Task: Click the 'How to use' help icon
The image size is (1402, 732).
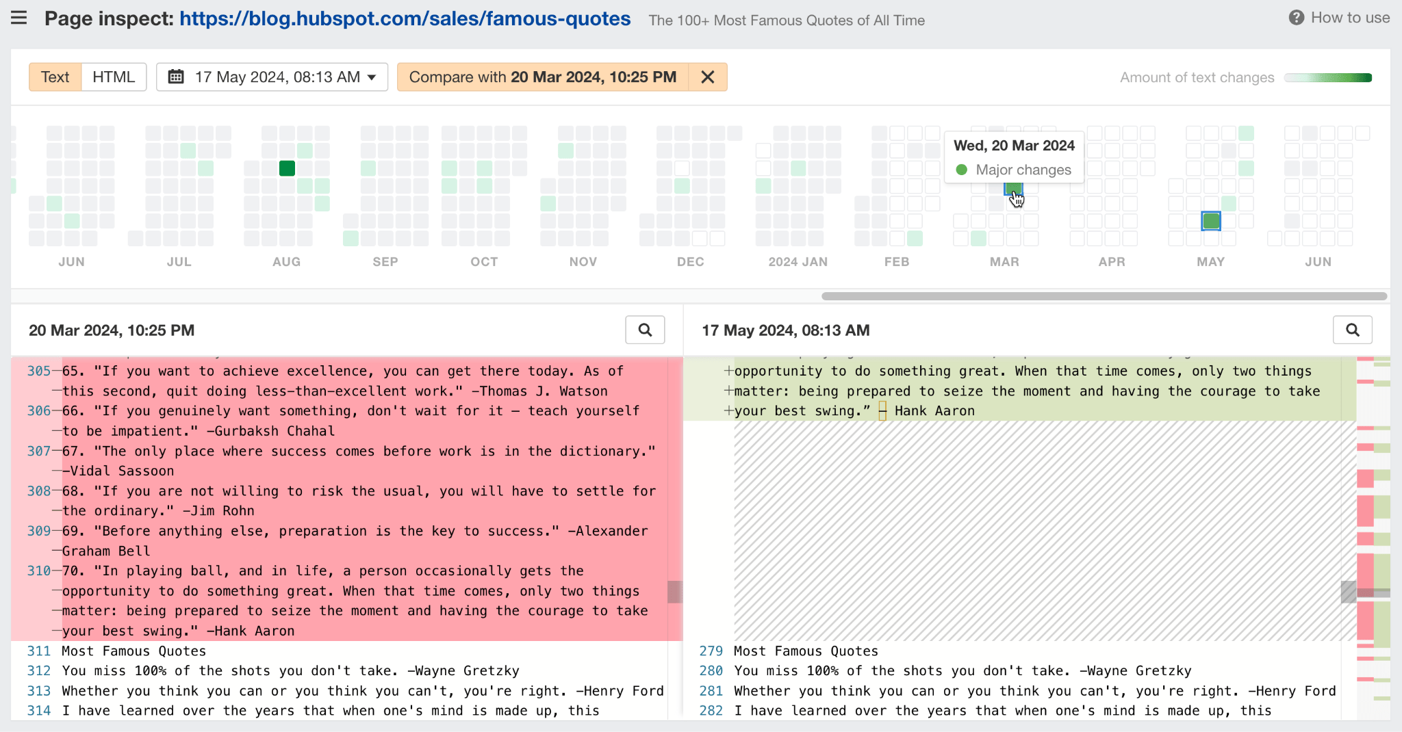Action: point(1298,18)
